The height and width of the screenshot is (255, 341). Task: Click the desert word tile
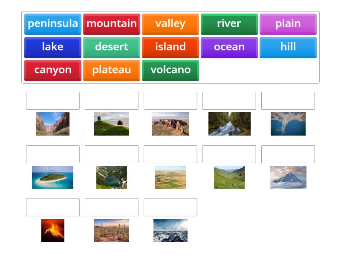(x=111, y=47)
